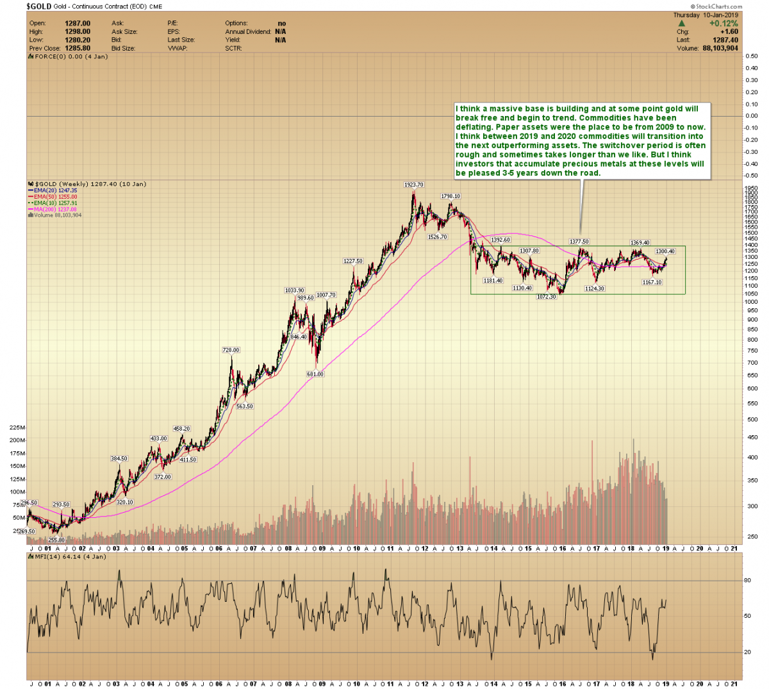The height and width of the screenshot is (689, 769).
Task: Click the 1072.30 low price label
Action: [x=546, y=297]
